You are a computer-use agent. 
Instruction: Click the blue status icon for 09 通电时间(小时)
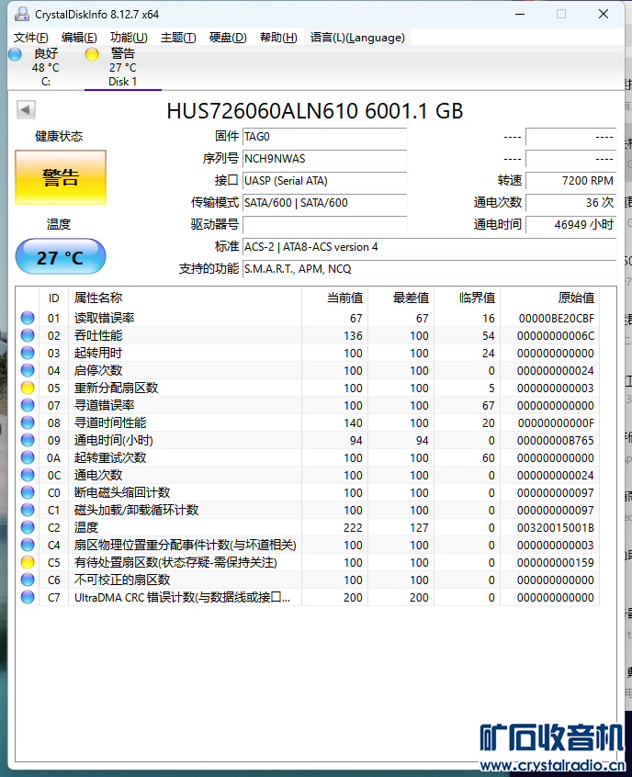(x=28, y=440)
